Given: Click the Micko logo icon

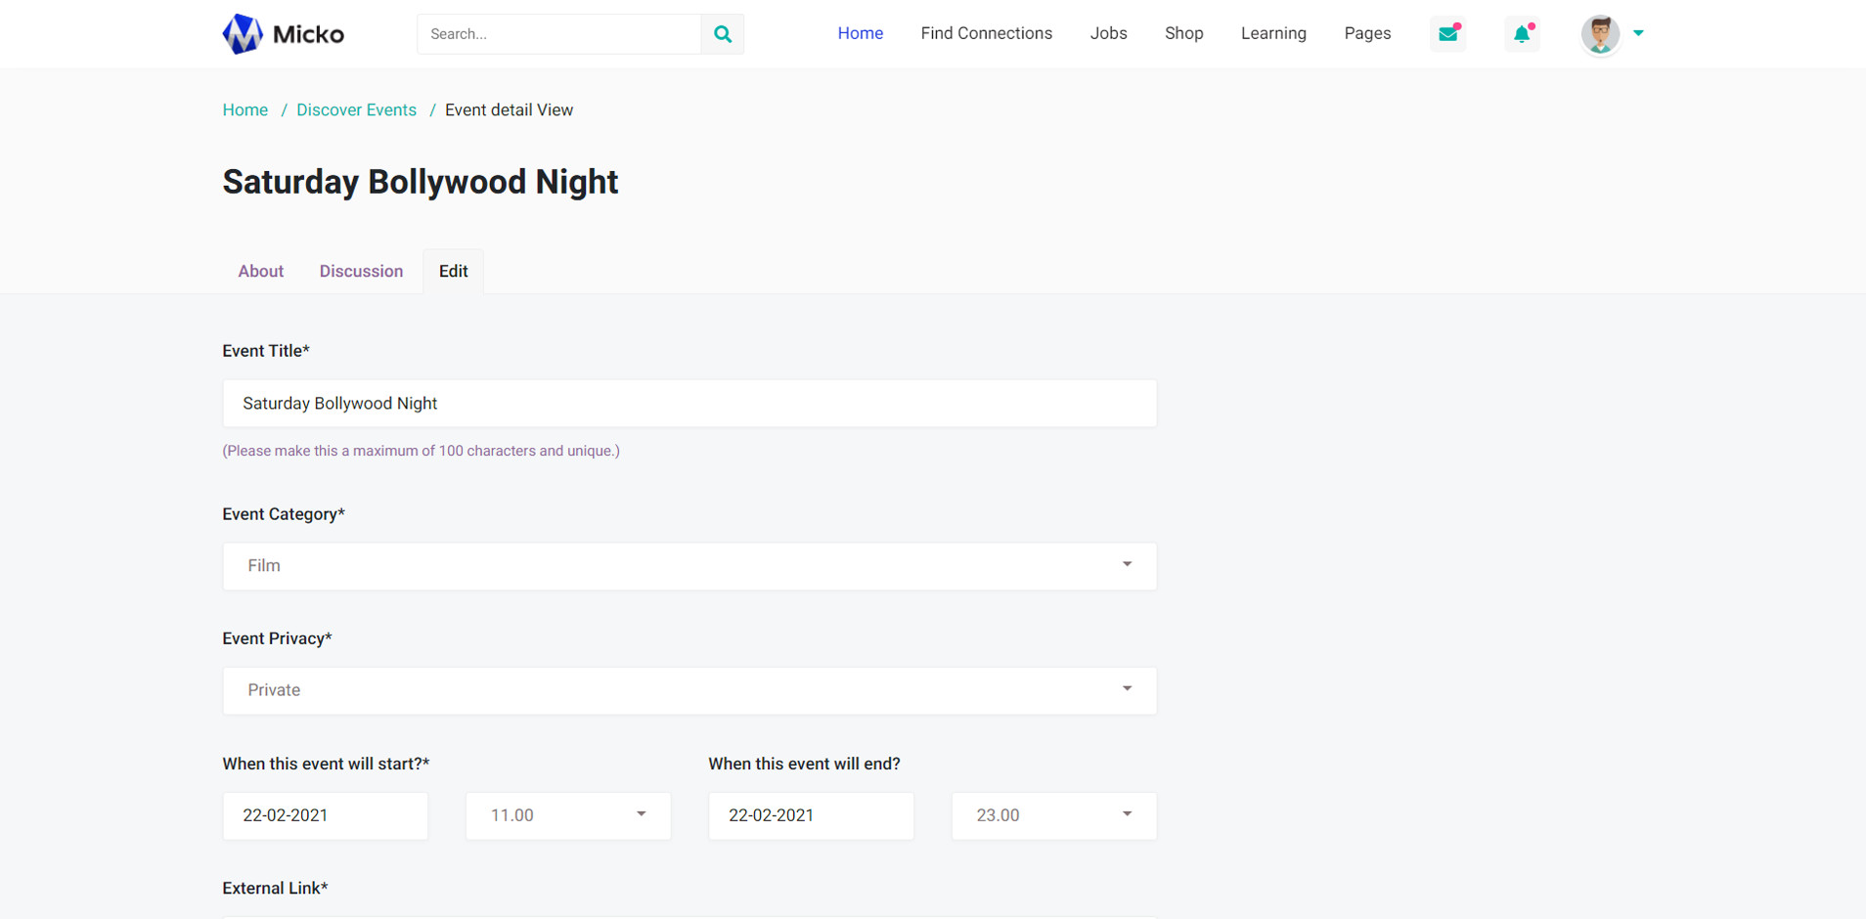Looking at the screenshot, I should pyautogui.click(x=243, y=34).
